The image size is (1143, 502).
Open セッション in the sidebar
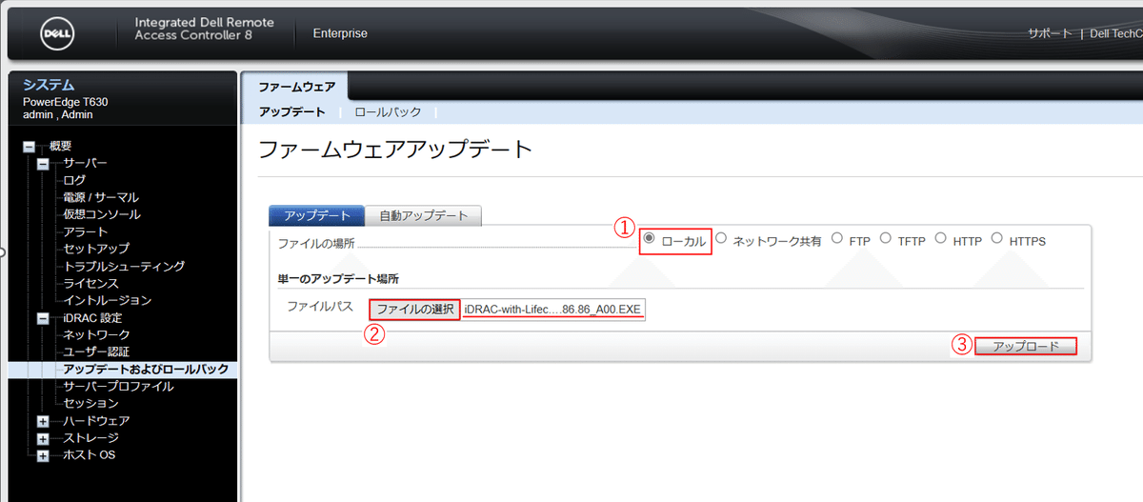point(90,404)
